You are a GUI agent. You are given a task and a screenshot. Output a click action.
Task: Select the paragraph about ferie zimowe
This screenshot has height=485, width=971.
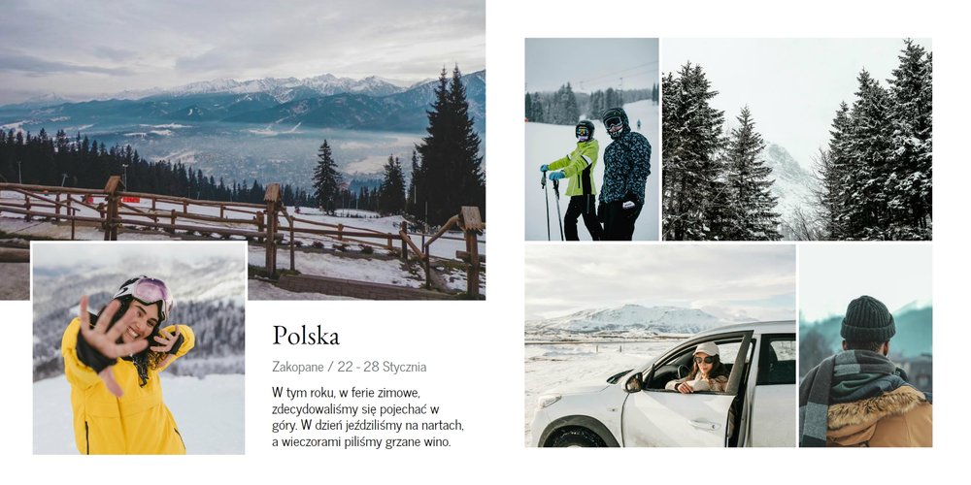(368, 417)
